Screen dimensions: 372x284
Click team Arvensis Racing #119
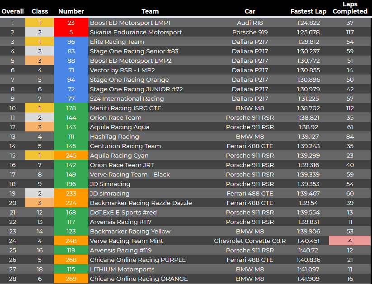point(121,250)
